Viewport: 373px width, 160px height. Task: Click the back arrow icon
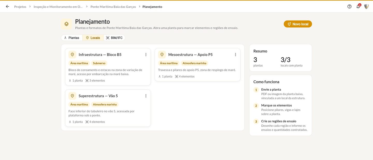8,6
